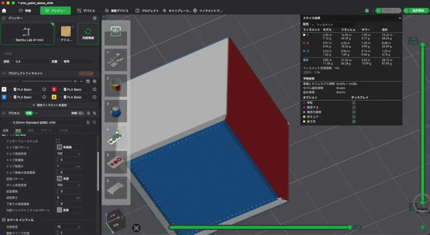Viewport: 430px width, 235px height.
Task: Toggle the advanced (詳細) mode switch
Action: pyautogui.click(x=81, y=113)
